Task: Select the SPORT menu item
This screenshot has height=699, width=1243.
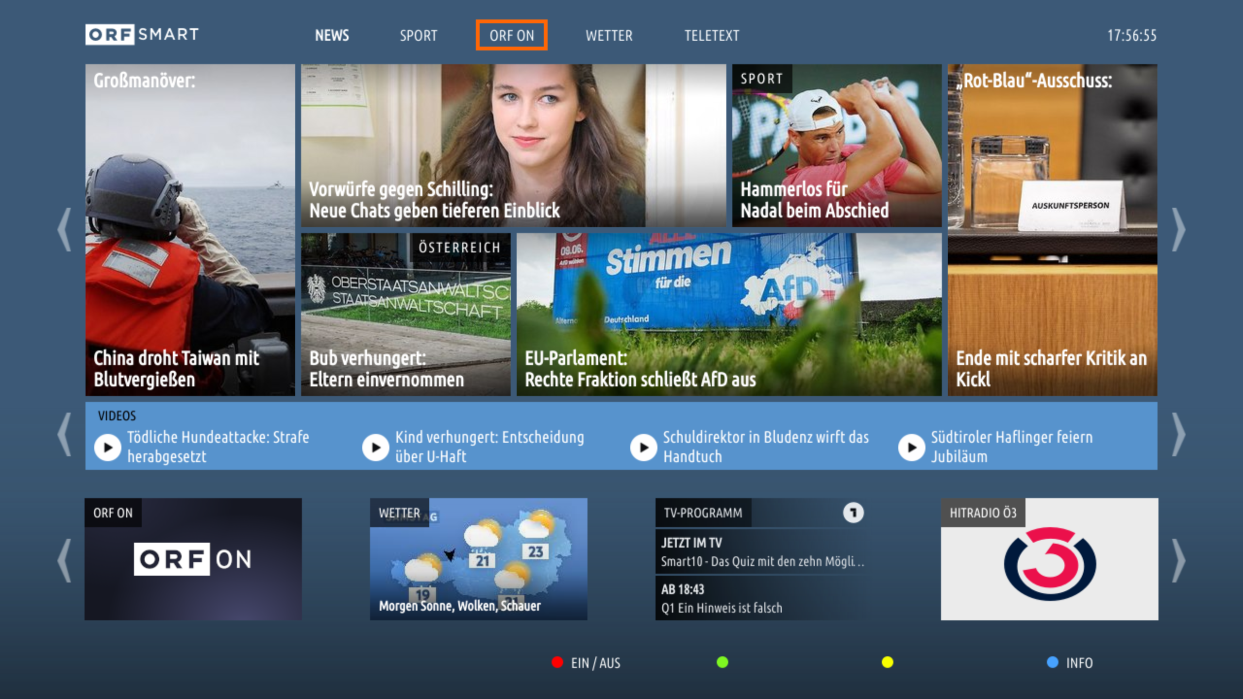Action: tap(418, 35)
